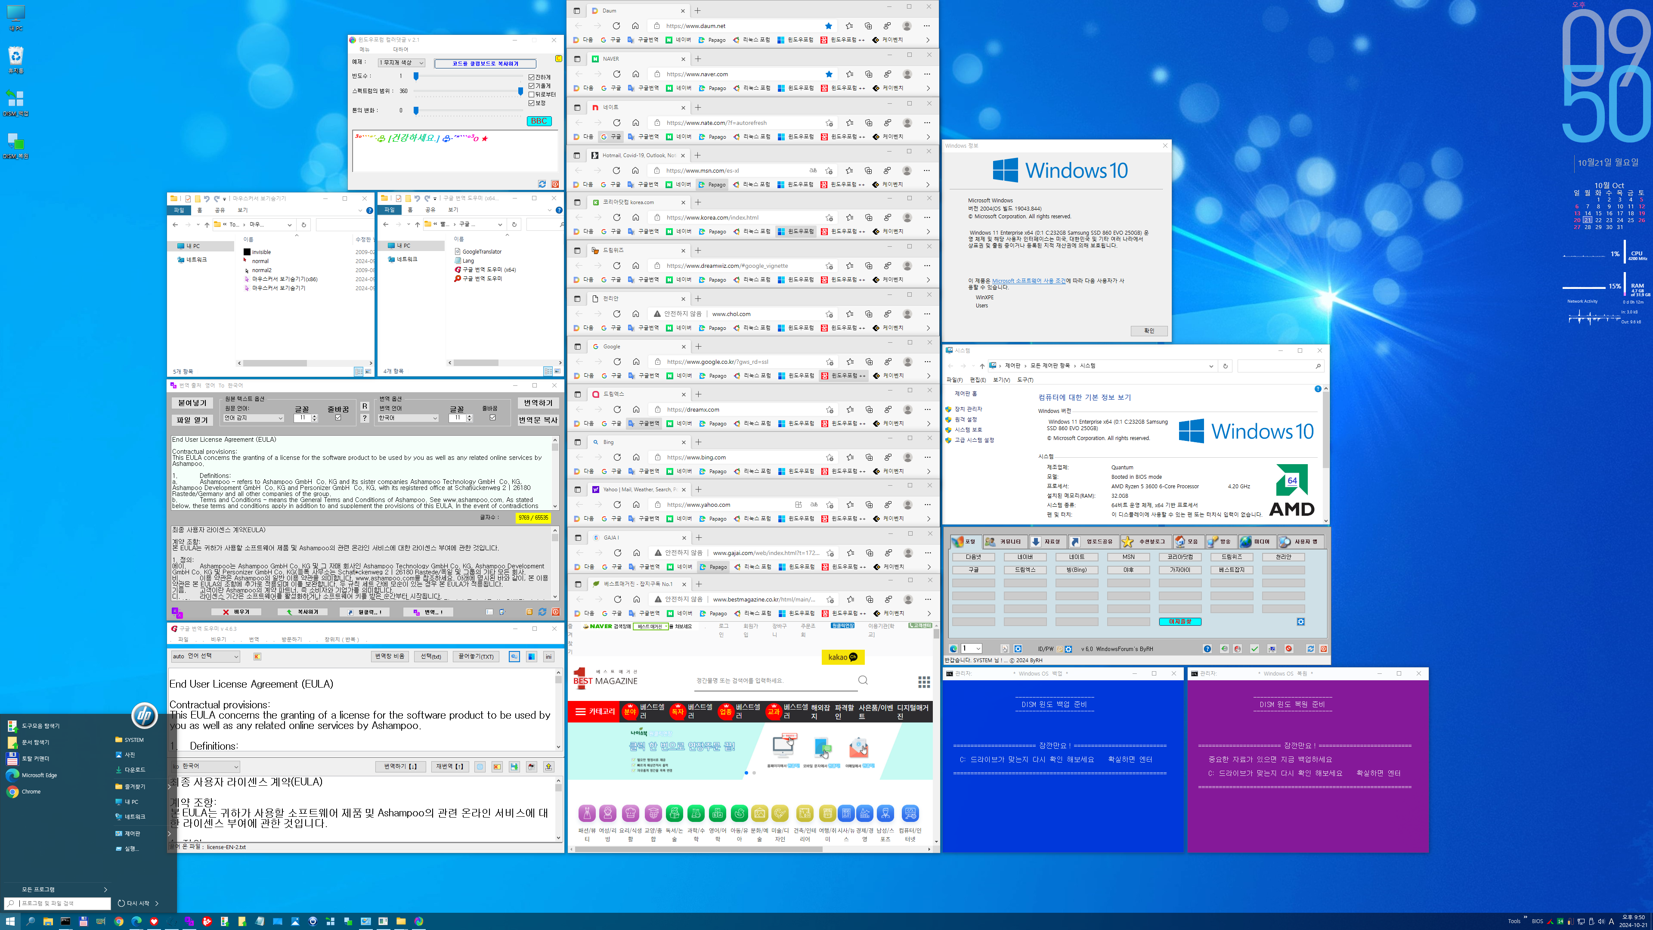Click the blue help question icon in the portal launcher
1653x930 pixels.
(1207, 649)
